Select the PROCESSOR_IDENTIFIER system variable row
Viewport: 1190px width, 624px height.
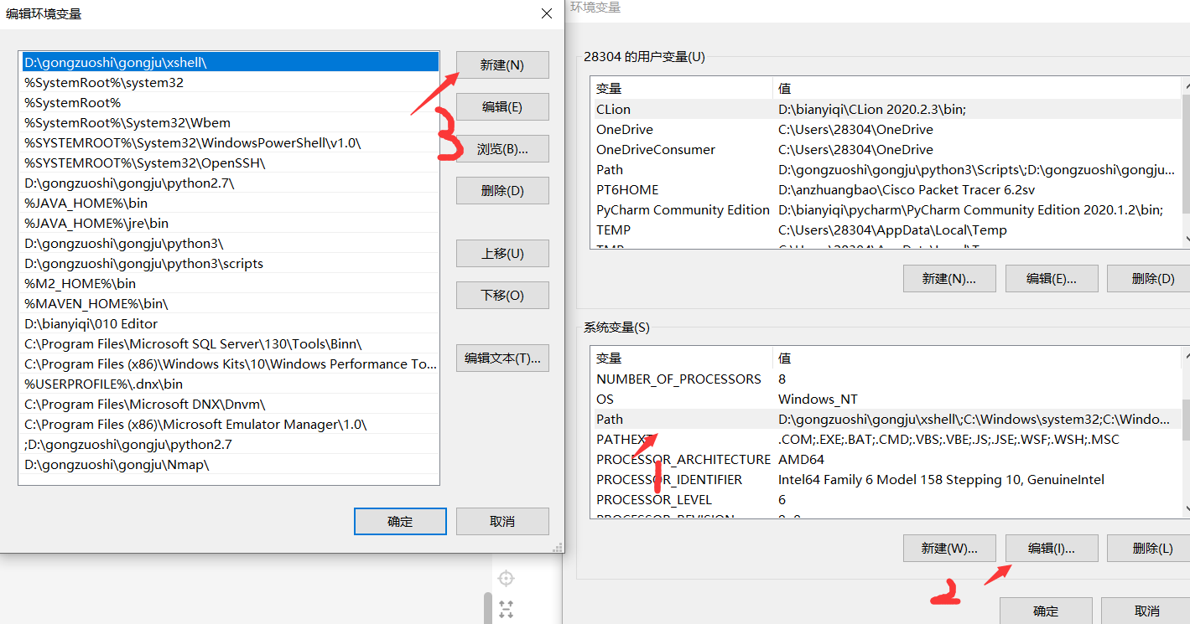(886, 479)
